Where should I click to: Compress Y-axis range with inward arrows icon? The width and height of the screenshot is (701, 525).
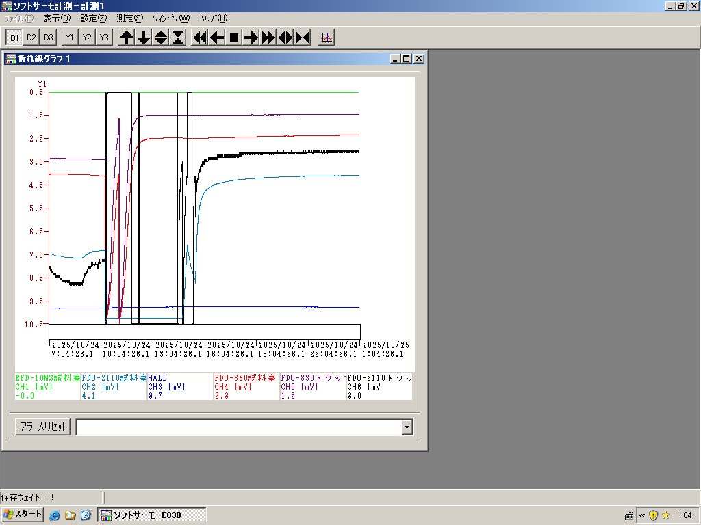pyautogui.click(x=178, y=38)
